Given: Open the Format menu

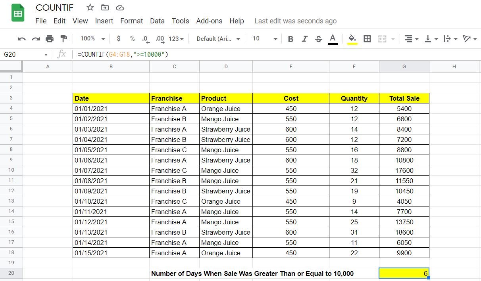Looking at the screenshot, I should [132, 21].
